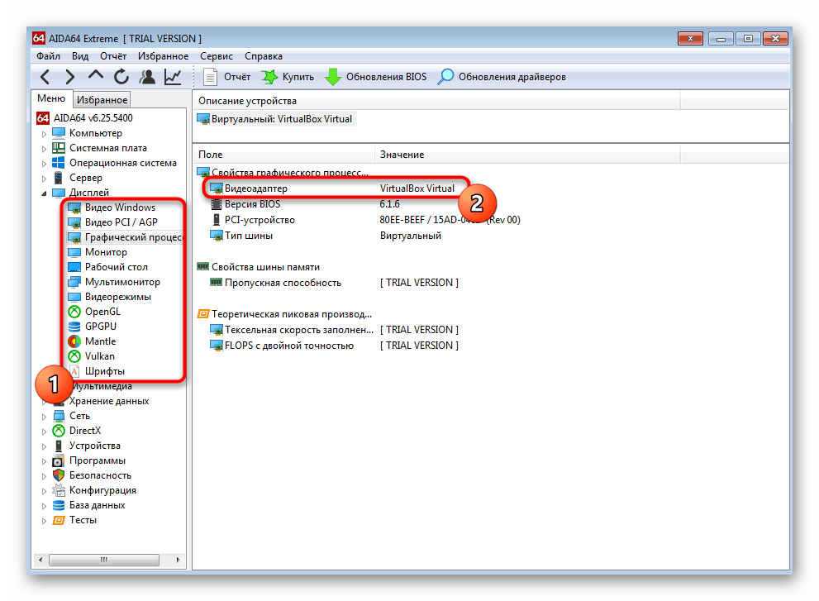
Task: Switch to the Избранное tab
Action: [x=102, y=100]
